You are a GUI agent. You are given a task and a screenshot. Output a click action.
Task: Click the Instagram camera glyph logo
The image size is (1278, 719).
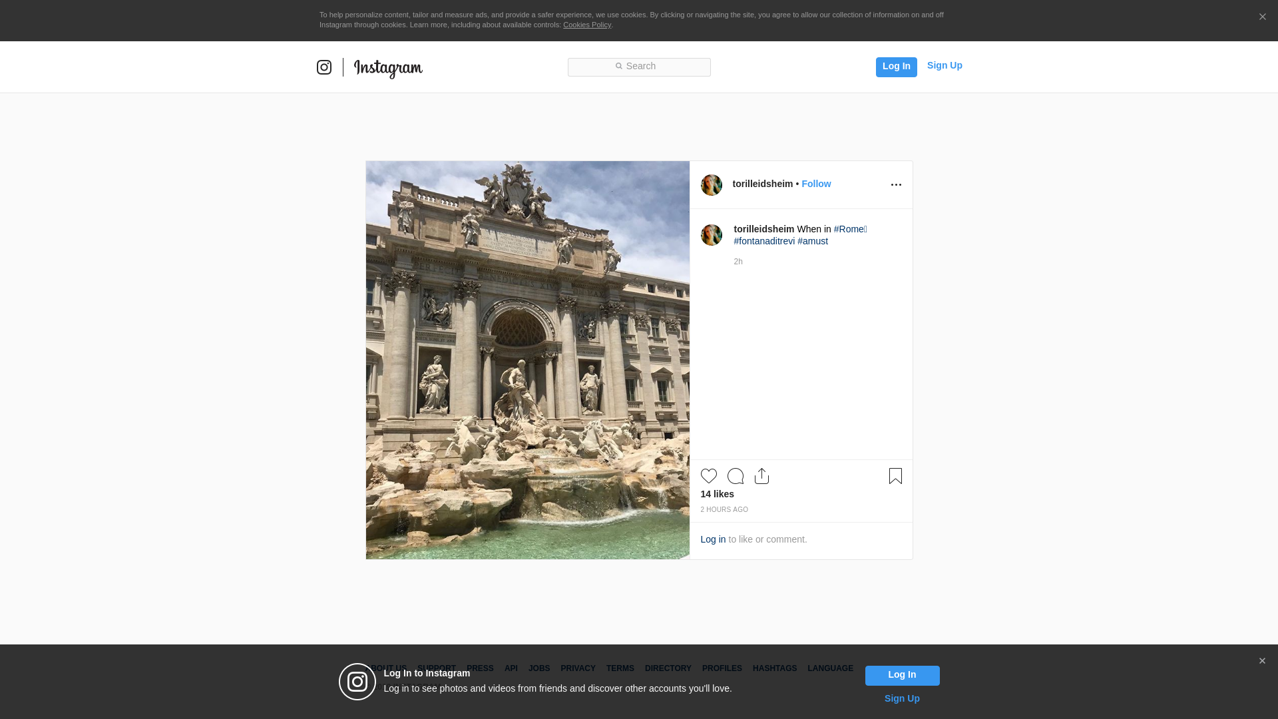pyautogui.click(x=324, y=67)
